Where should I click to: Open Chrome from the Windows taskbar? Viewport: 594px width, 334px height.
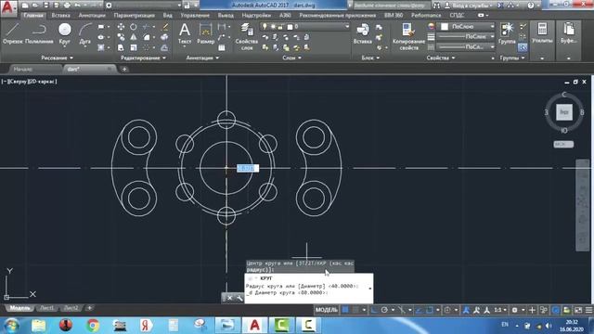pos(93,326)
